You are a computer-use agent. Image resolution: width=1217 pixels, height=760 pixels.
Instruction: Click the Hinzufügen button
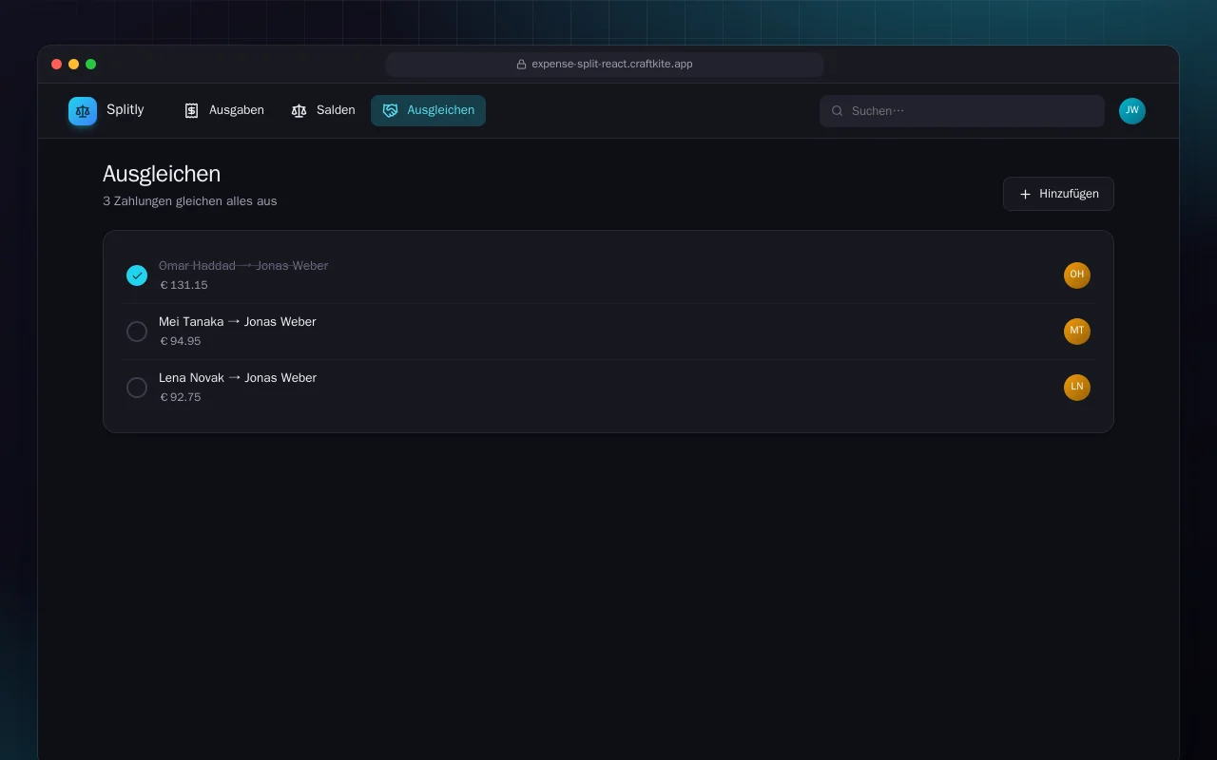coord(1058,194)
